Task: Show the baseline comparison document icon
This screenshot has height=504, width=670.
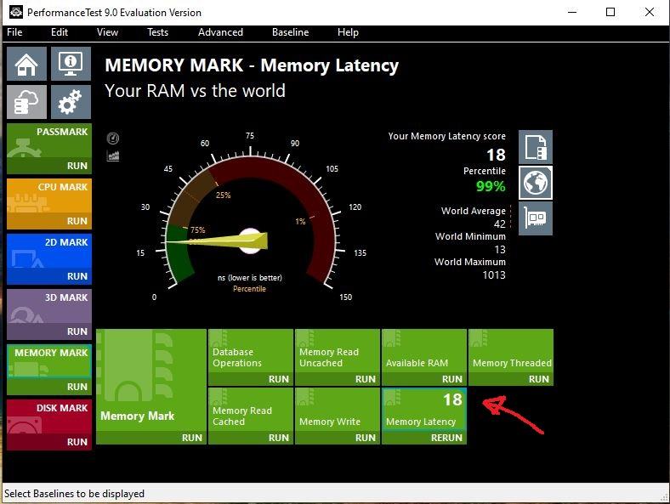Action: tap(536, 147)
